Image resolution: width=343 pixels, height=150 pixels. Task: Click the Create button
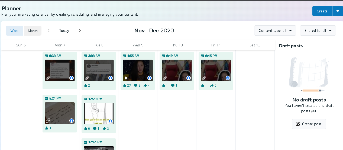322,11
